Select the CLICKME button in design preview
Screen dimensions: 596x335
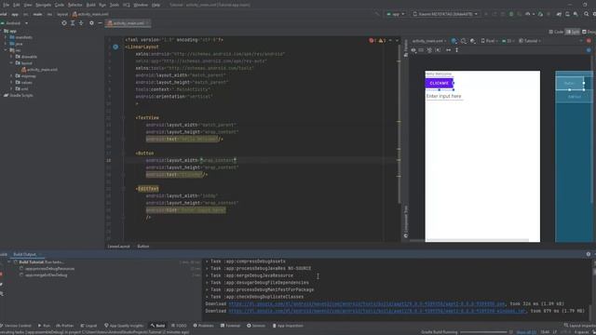(x=439, y=83)
